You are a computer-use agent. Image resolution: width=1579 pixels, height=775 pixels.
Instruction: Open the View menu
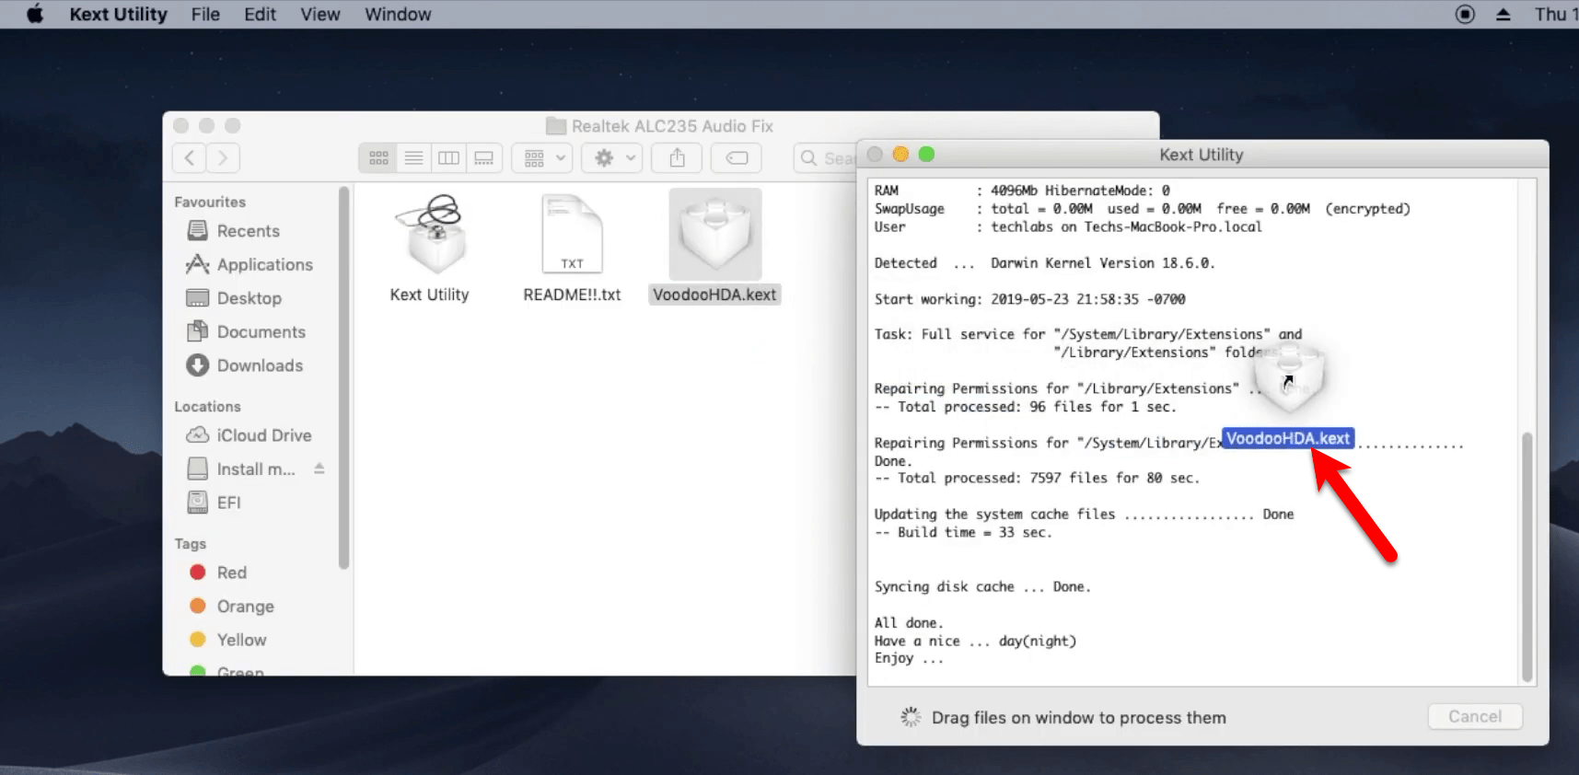click(319, 14)
